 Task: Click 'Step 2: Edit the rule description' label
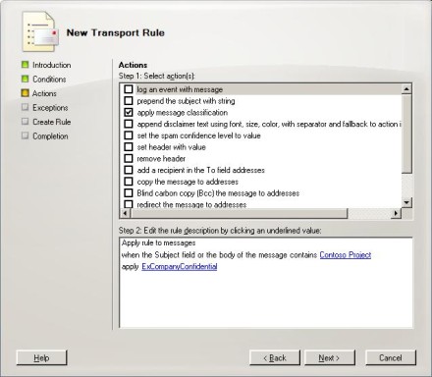(220, 231)
